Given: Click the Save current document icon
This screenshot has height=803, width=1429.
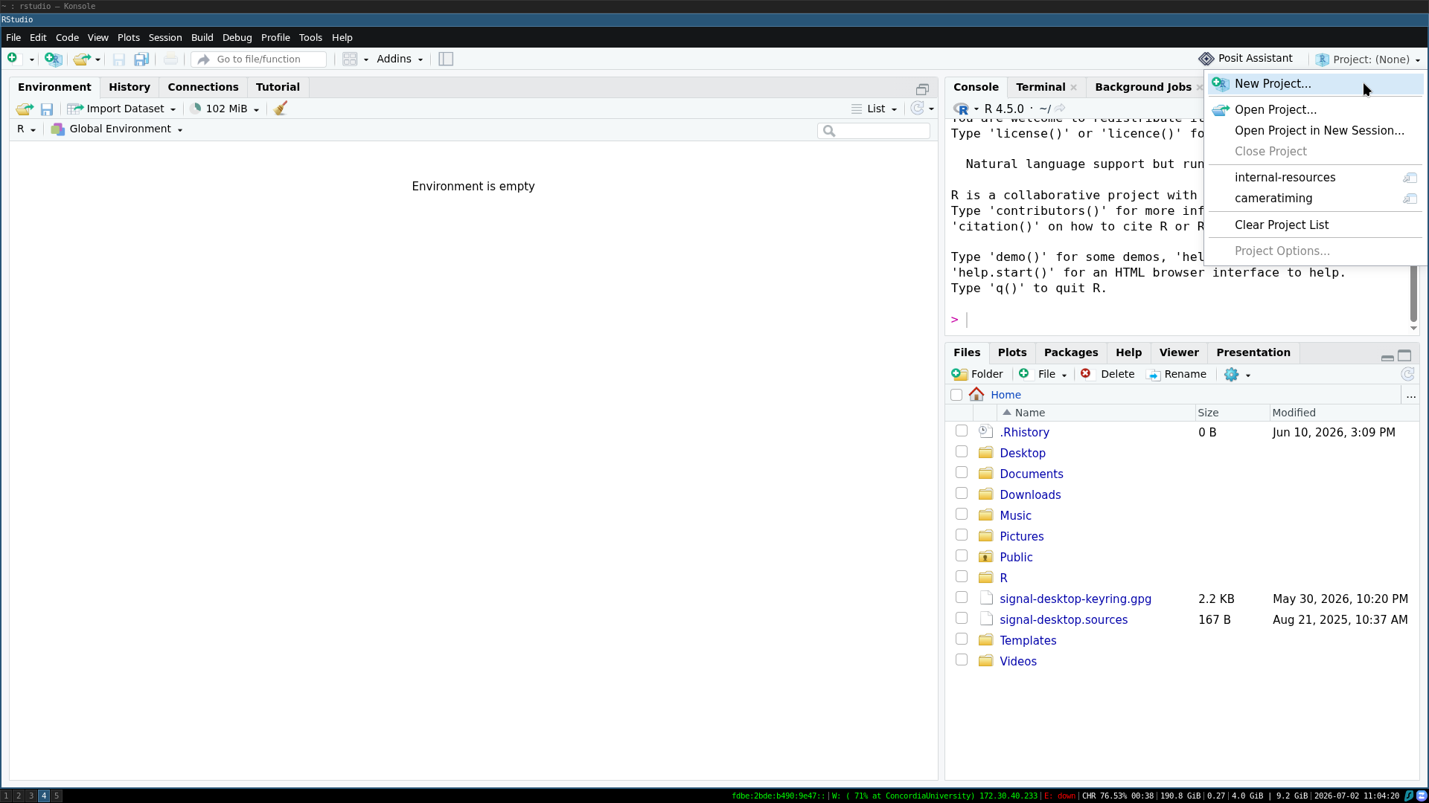Looking at the screenshot, I should click(118, 59).
